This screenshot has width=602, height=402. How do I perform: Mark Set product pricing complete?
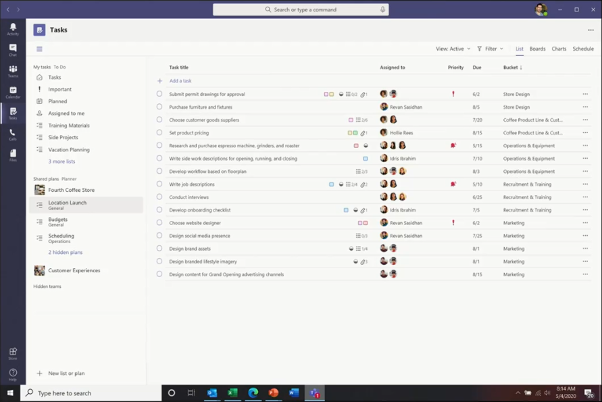159,132
